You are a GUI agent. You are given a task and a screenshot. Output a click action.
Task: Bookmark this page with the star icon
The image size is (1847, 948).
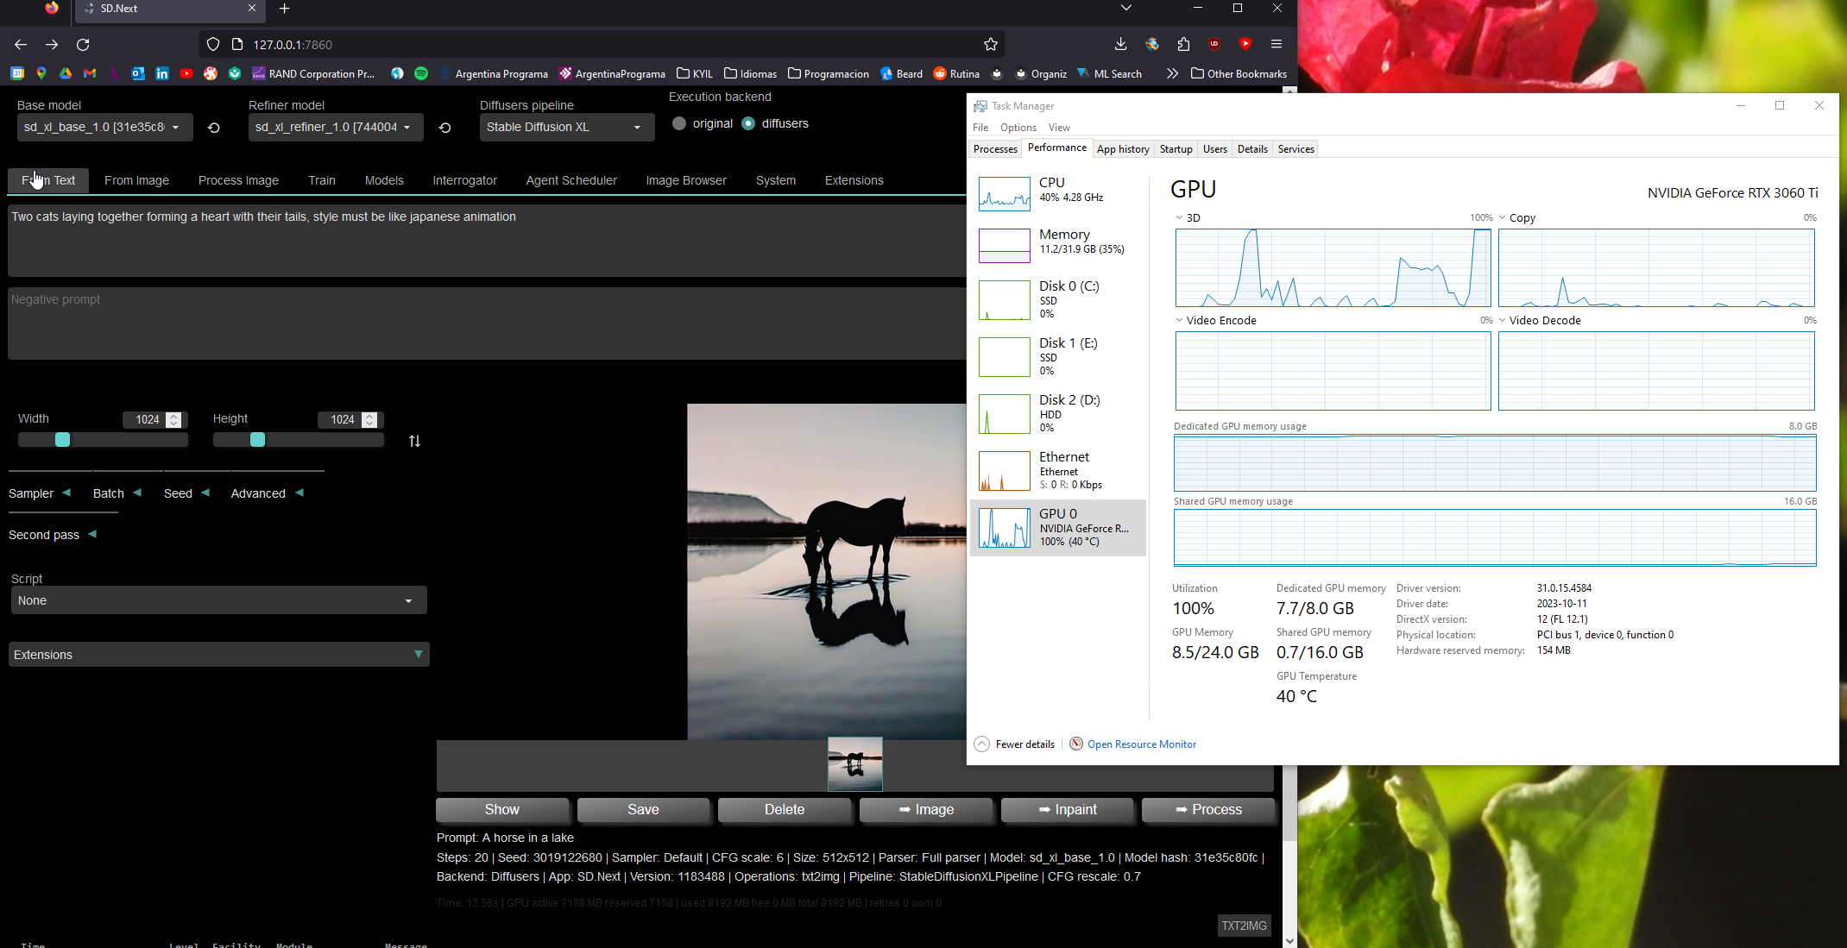tap(991, 43)
